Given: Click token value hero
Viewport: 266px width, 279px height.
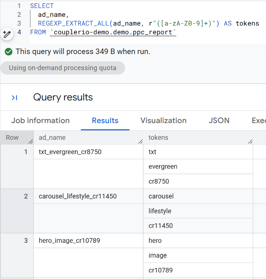Looking at the screenshot, I should coord(198,241).
